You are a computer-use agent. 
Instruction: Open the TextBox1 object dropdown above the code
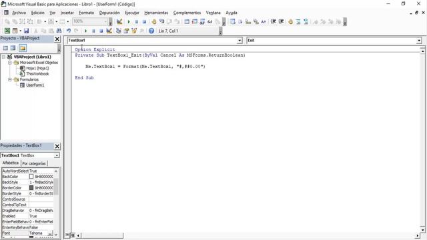coord(240,41)
